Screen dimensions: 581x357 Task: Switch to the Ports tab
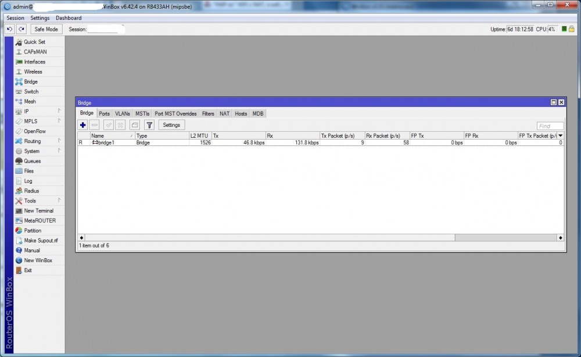(104, 114)
